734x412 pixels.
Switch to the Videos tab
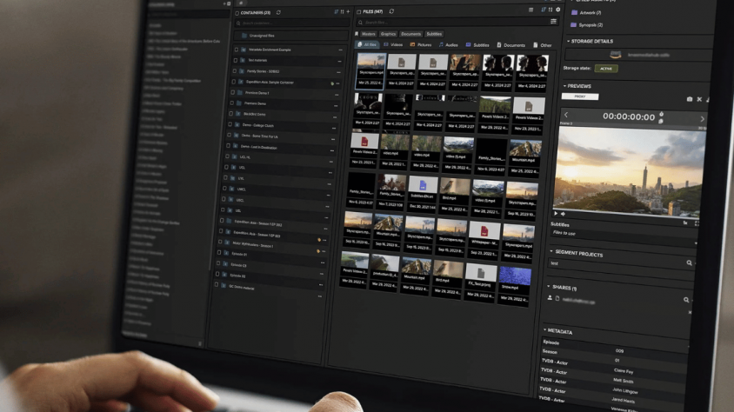coord(393,45)
